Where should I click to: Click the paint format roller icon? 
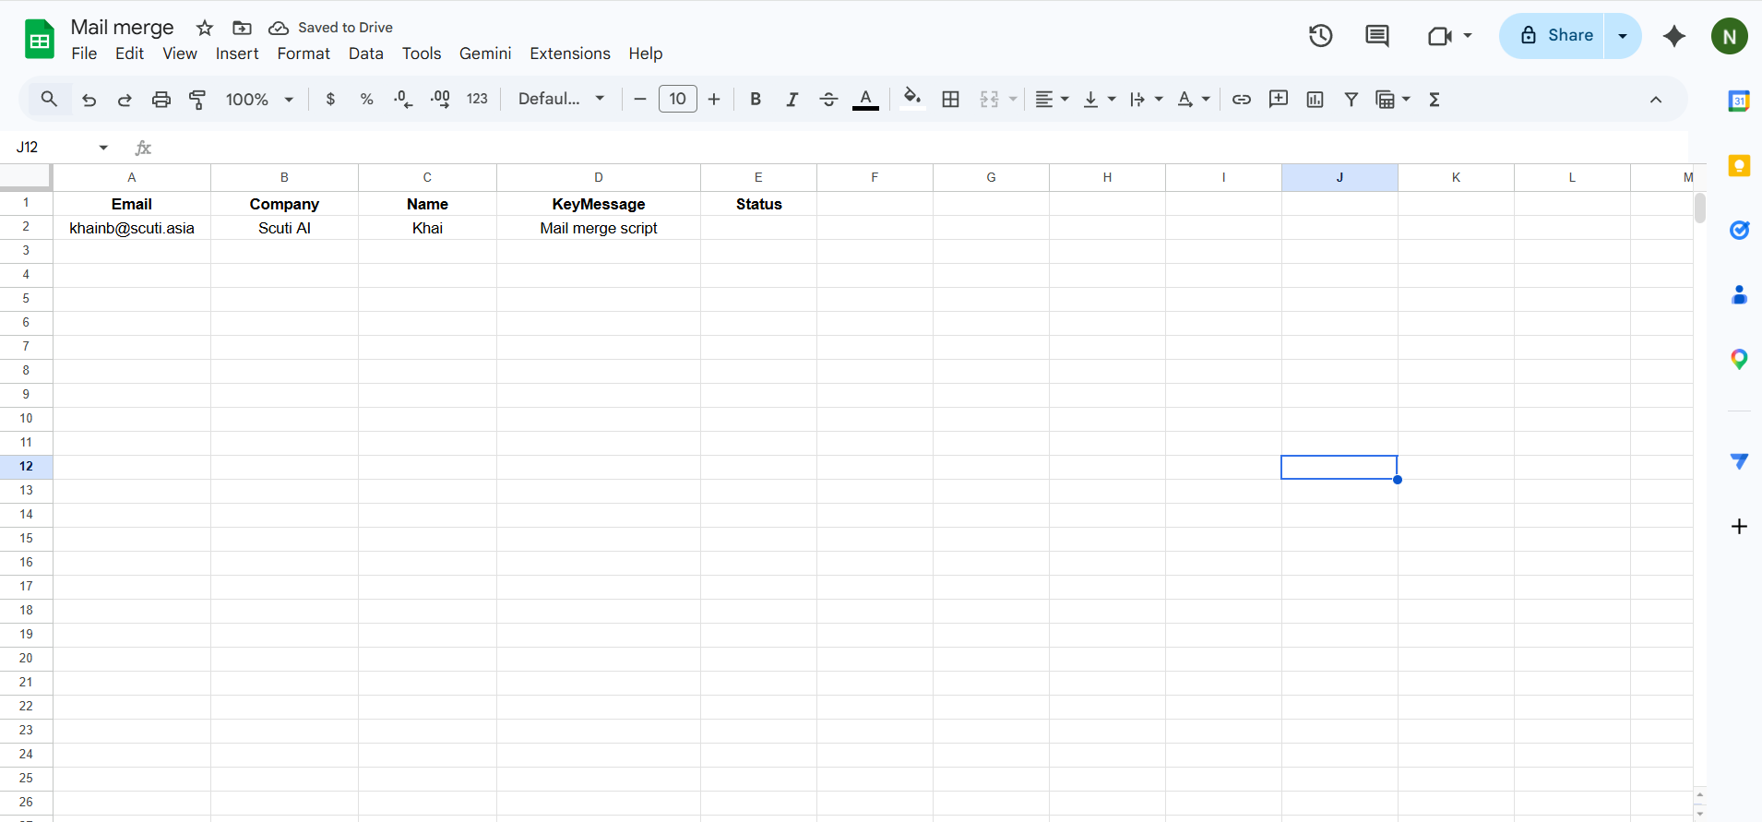click(x=197, y=100)
